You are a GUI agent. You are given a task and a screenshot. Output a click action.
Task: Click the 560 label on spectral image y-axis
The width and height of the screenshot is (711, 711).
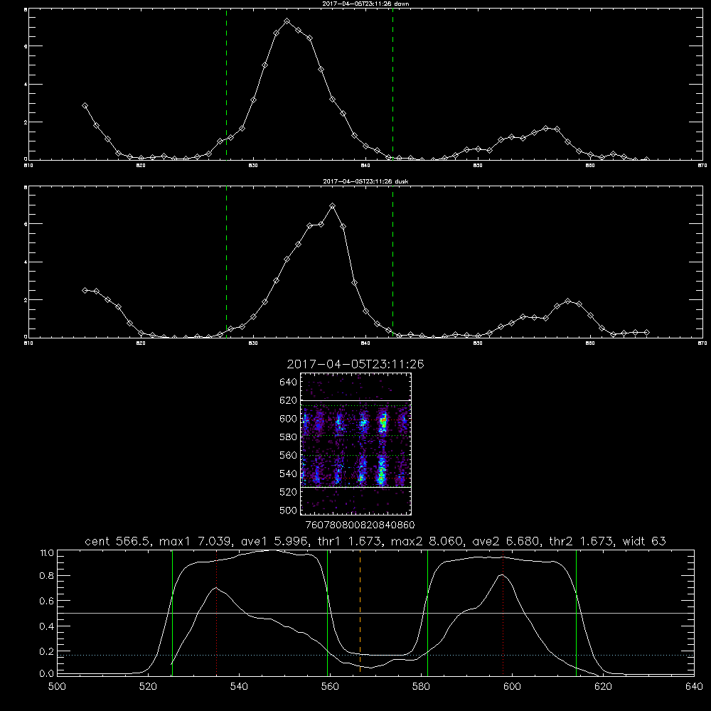coord(289,455)
